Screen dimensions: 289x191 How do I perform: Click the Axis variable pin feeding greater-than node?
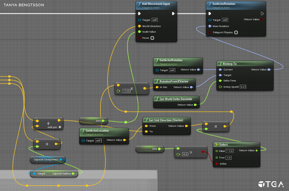[159, 149]
